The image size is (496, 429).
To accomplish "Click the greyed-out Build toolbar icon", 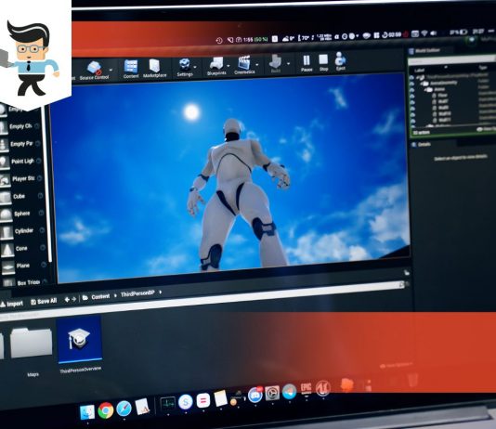I will [275, 64].
